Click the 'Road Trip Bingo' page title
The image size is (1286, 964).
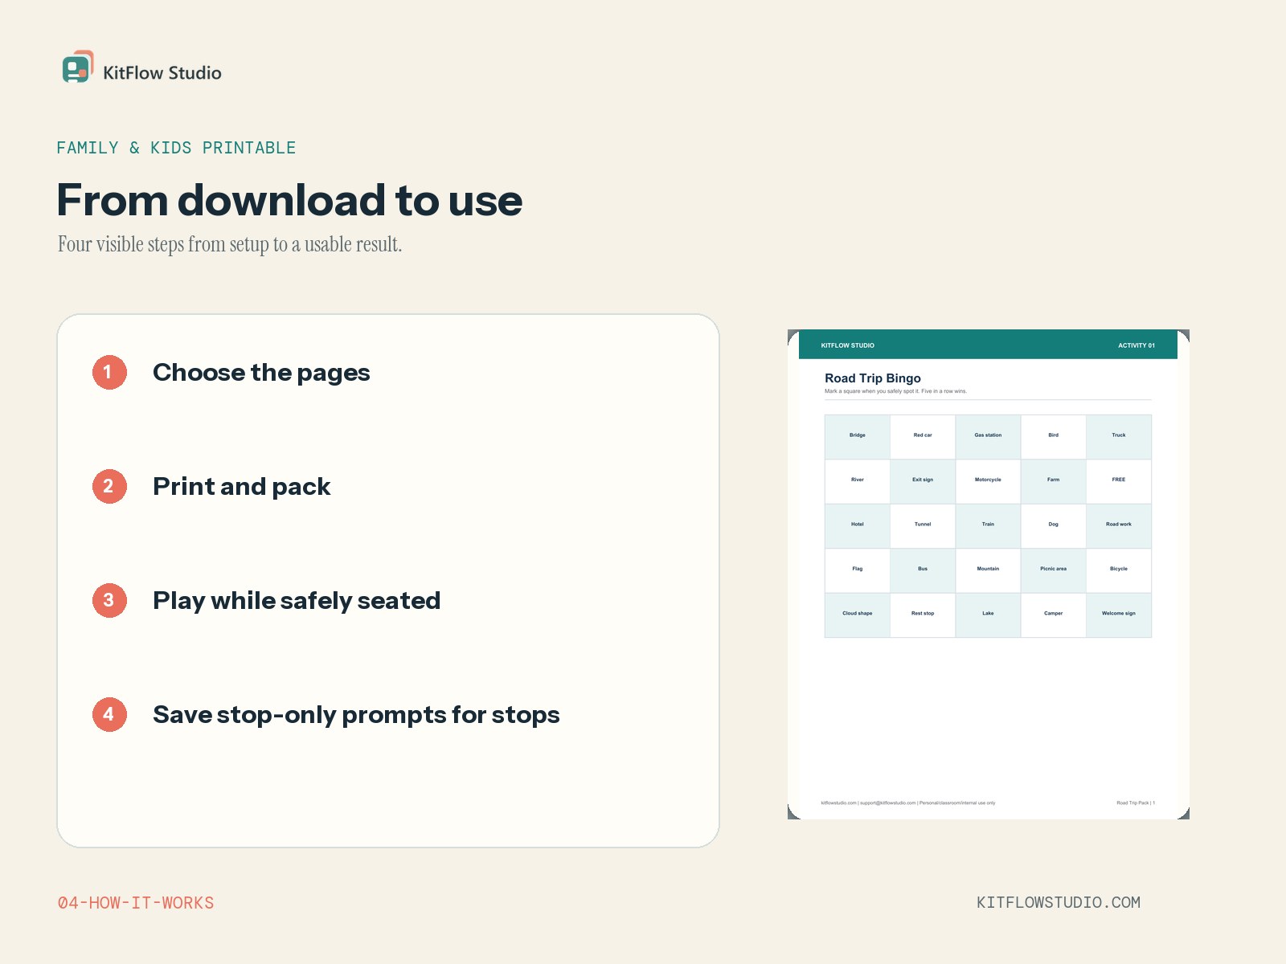(x=873, y=378)
